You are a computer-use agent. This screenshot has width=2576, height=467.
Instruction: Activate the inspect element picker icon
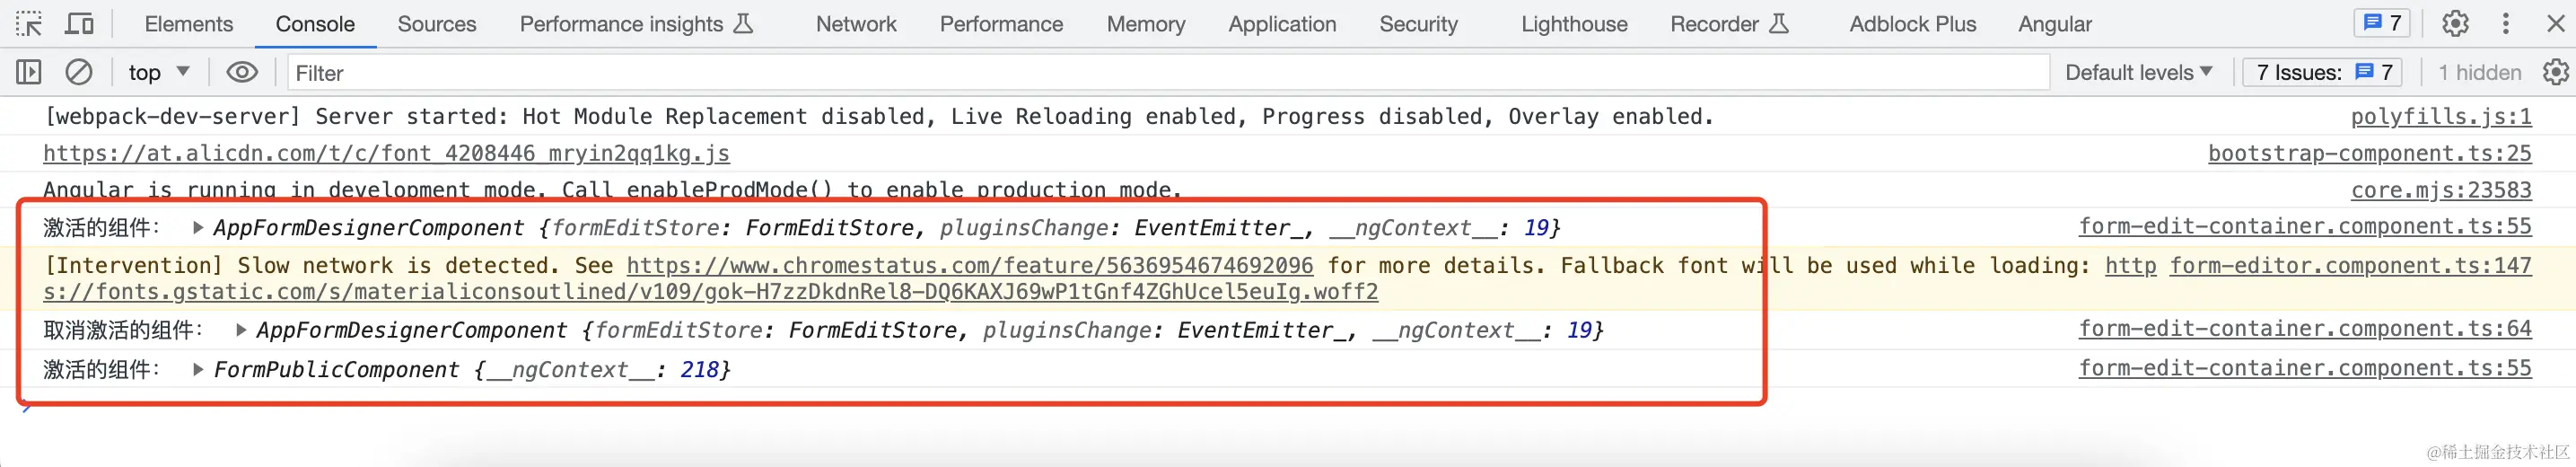coord(29,24)
